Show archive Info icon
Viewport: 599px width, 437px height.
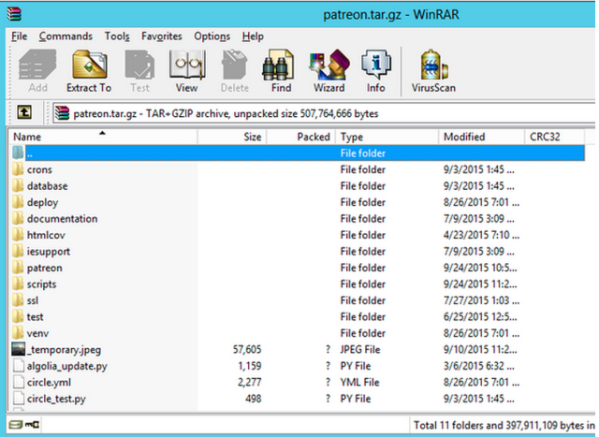pyautogui.click(x=376, y=65)
